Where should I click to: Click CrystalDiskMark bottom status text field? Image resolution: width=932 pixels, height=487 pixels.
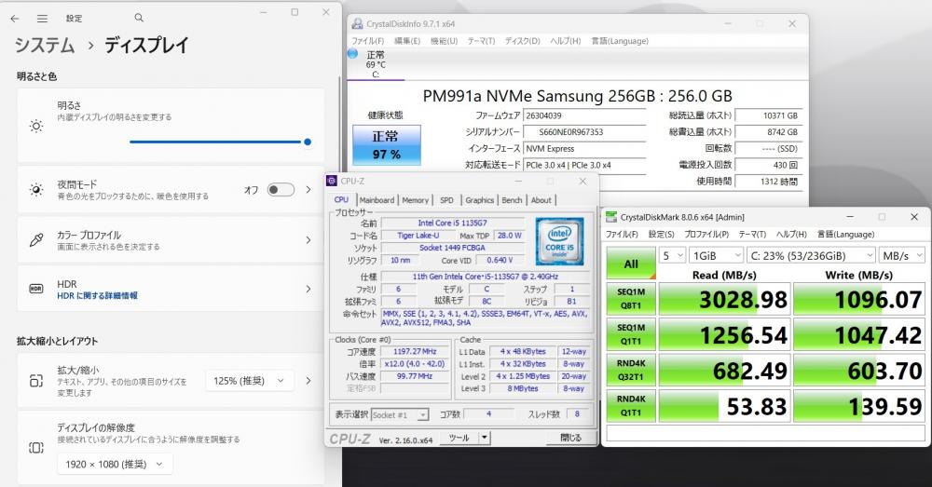765,434
